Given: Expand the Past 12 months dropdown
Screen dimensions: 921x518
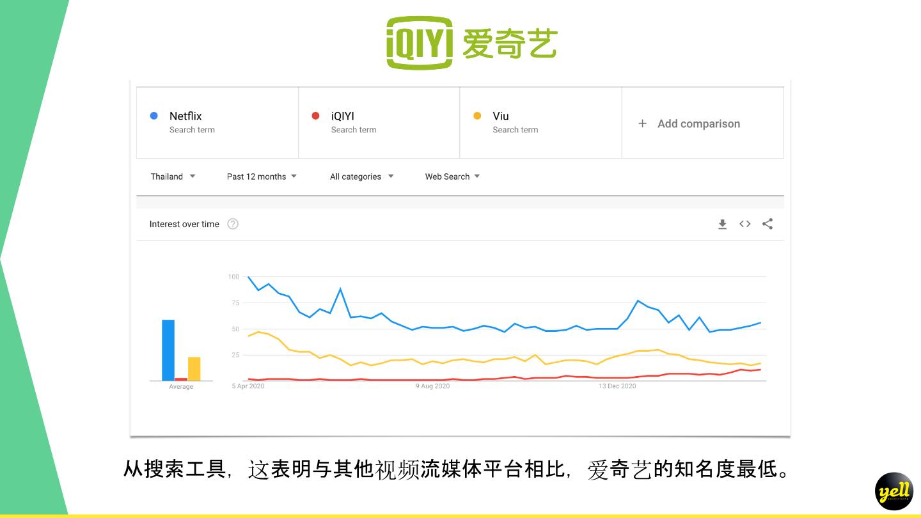Looking at the screenshot, I should click(x=262, y=177).
